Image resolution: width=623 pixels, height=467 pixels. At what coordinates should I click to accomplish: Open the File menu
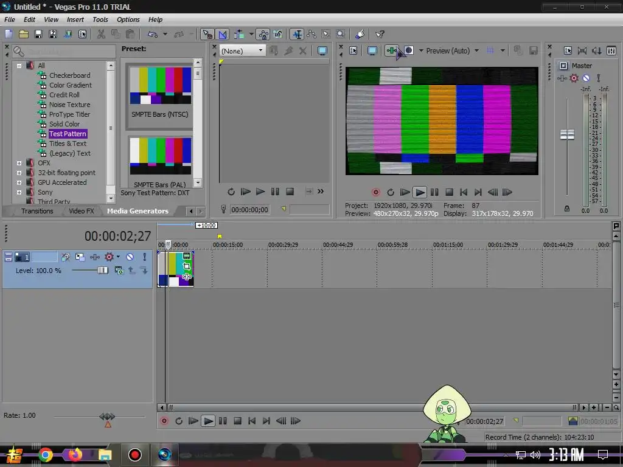click(x=10, y=19)
